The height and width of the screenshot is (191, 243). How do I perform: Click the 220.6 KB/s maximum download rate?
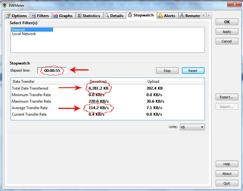click(x=99, y=101)
